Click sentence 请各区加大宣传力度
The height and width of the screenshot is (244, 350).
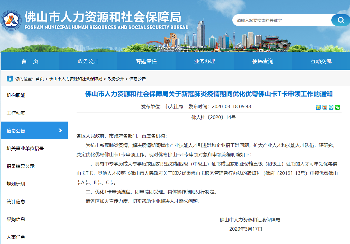tap(143, 201)
